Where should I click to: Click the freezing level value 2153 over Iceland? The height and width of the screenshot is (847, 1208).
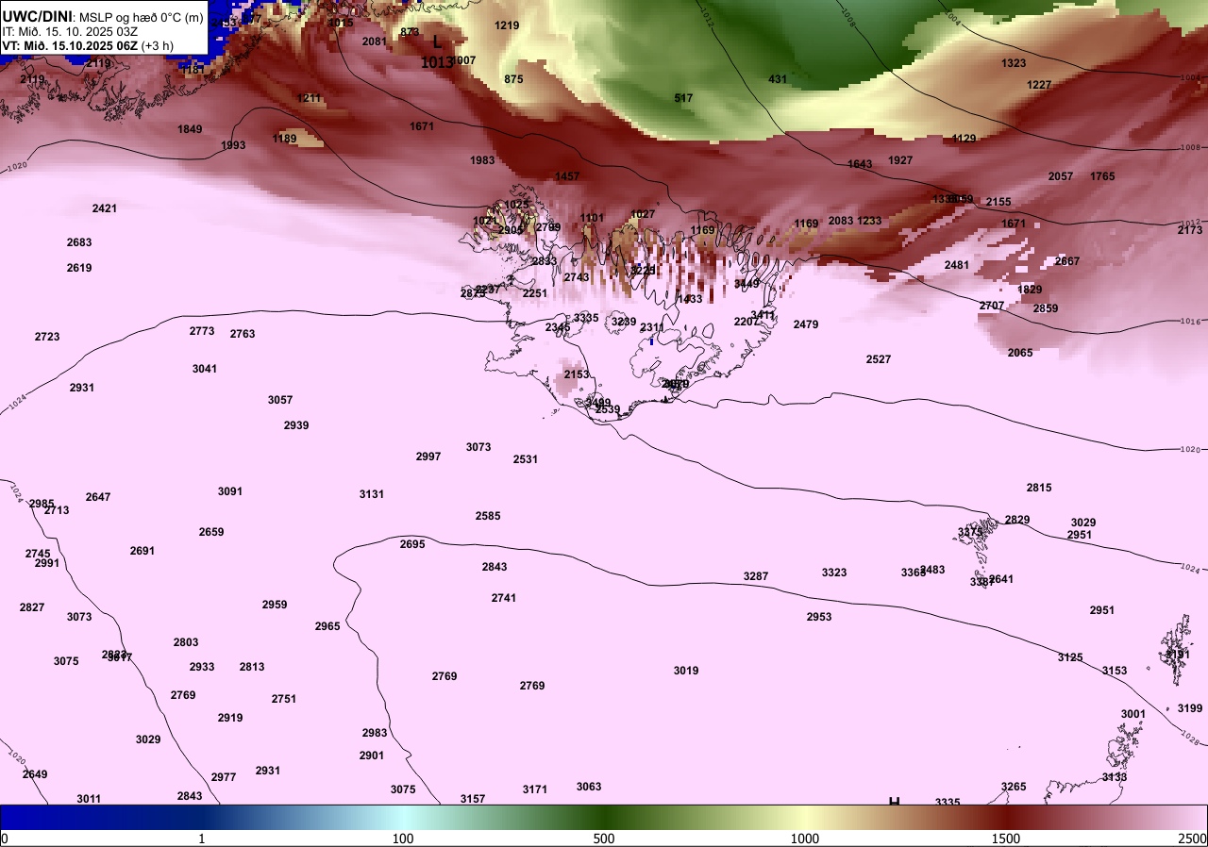pos(577,374)
